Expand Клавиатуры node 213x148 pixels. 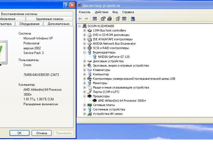tap(84, 70)
